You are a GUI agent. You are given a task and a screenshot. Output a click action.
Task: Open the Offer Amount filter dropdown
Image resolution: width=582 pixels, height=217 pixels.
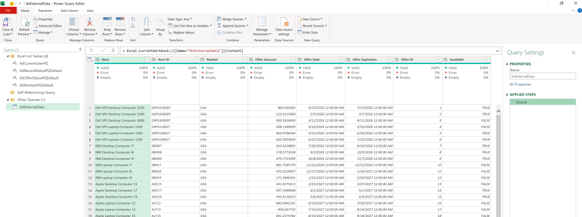point(293,59)
